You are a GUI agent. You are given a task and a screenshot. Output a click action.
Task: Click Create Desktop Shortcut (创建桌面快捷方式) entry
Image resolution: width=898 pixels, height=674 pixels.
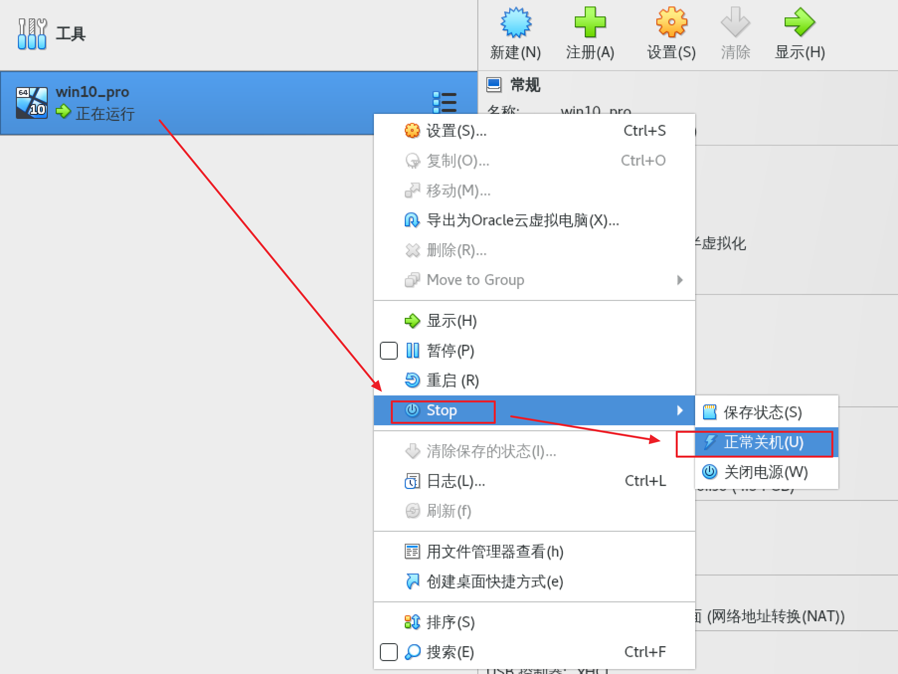tap(494, 581)
